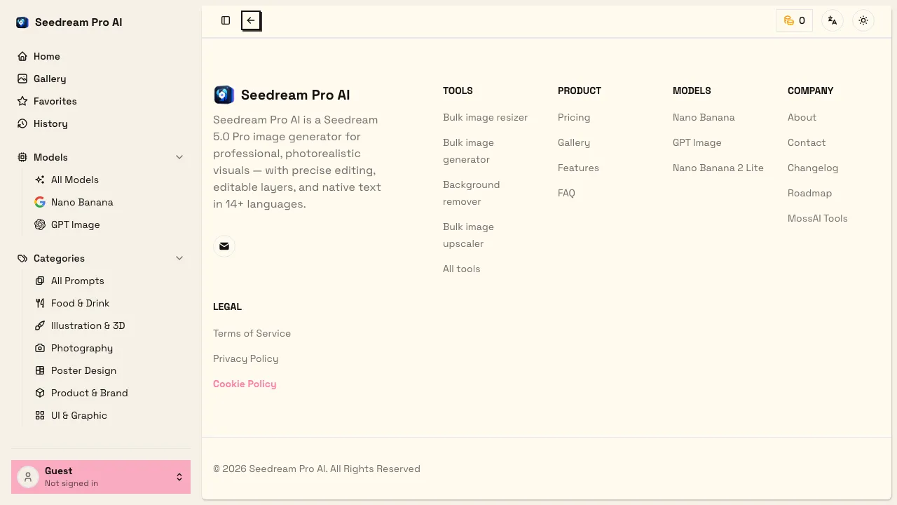The width and height of the screenshot is (897, 505).
Task: Open Nano Banana 2 Lite link
Action: [x=718, y=168]
